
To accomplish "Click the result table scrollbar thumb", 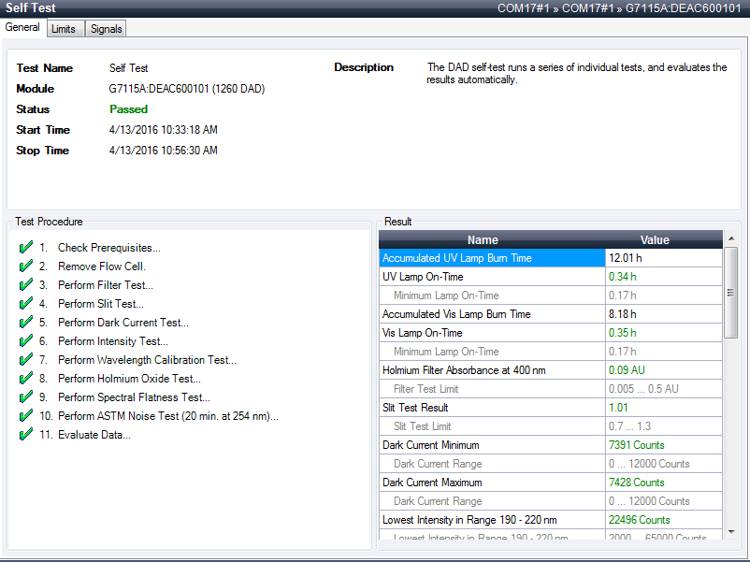I will (731, 299).
